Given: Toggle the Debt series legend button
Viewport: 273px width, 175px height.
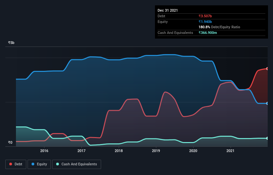Looking at the screenshot, I should [16, 164].
